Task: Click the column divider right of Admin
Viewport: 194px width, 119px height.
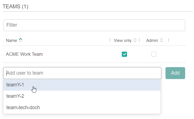Action: point(169,40)
